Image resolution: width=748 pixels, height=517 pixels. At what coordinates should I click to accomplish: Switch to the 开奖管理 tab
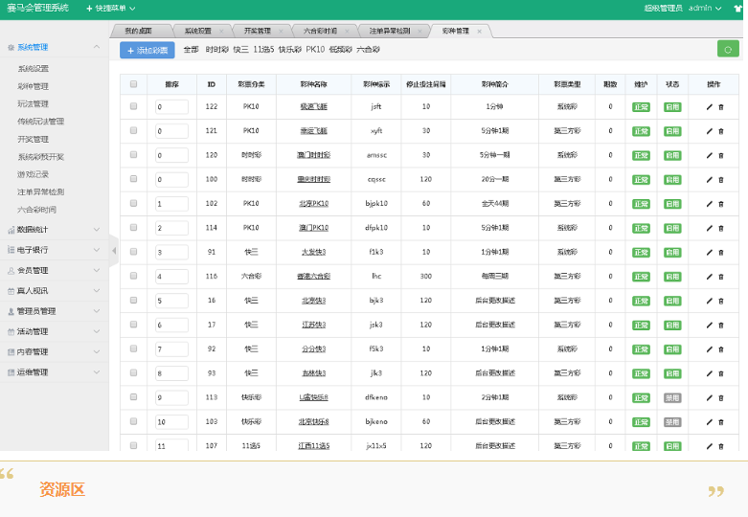257,31
